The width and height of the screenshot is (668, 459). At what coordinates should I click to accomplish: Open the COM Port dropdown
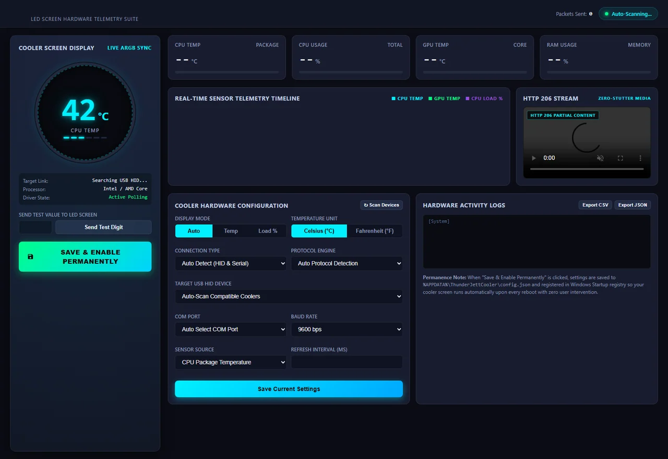(231, 329)
